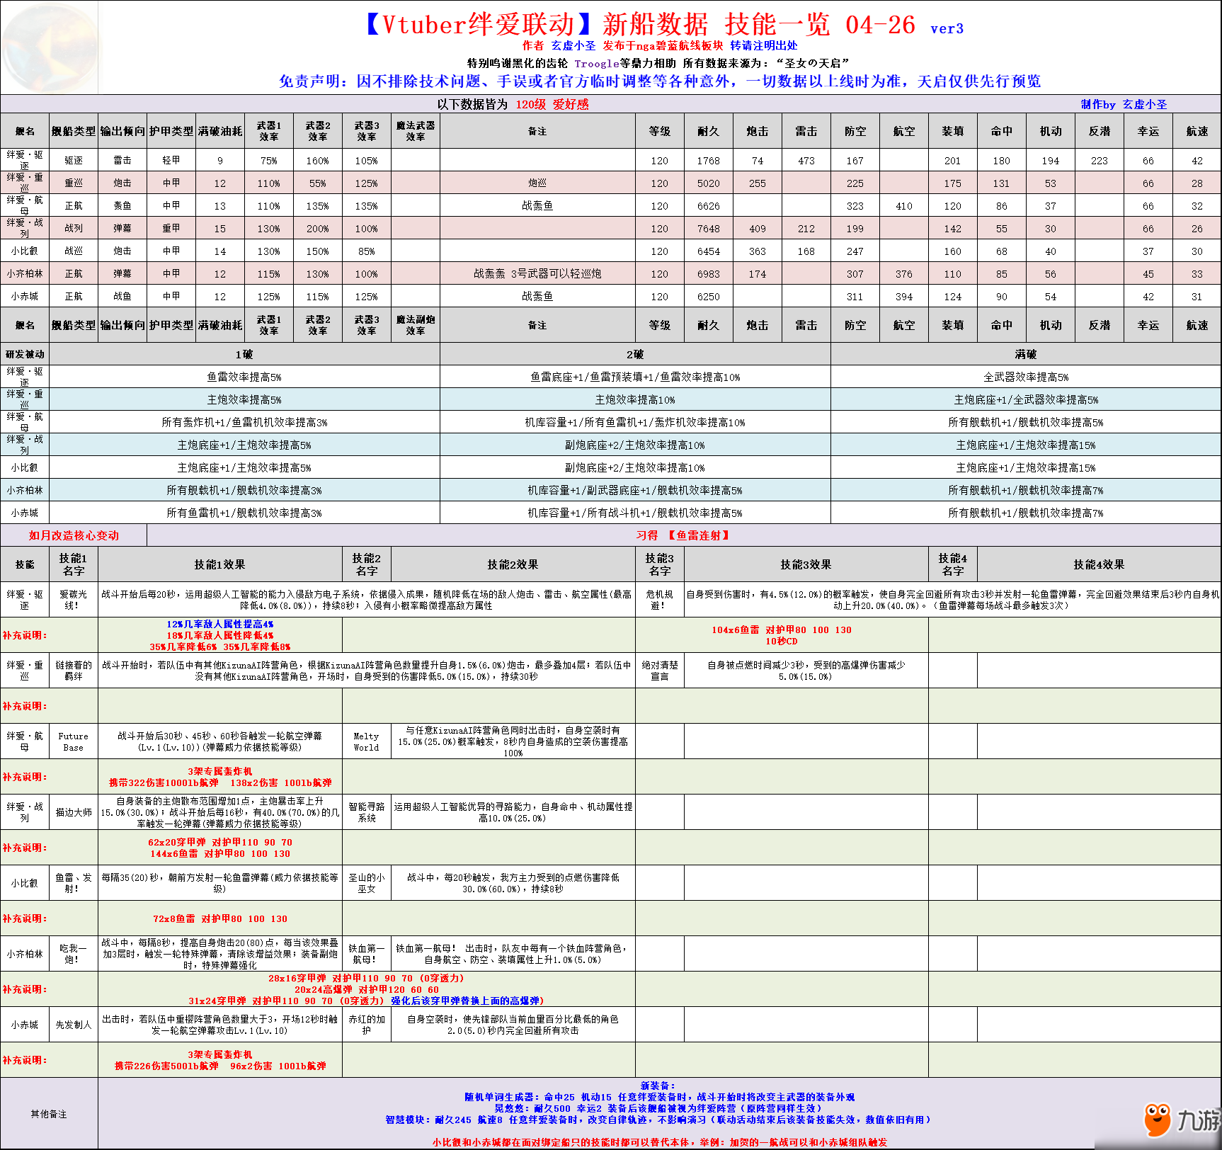Click the blue '免责声明' disclaimer line
The height and width of the screenshot is (1150, 1222).
[x=660, y=81]
